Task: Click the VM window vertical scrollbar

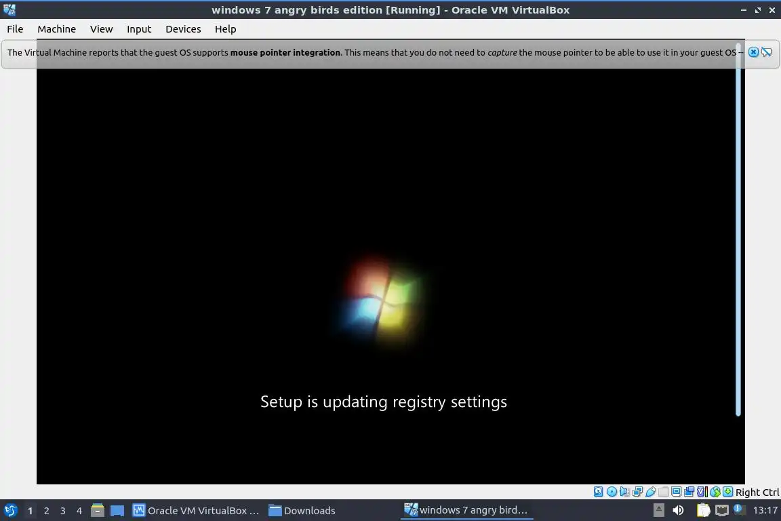Action: coord(738,229)
